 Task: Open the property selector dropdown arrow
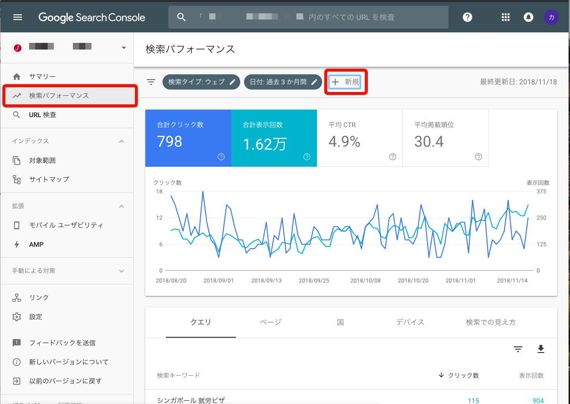click(123, 48)
